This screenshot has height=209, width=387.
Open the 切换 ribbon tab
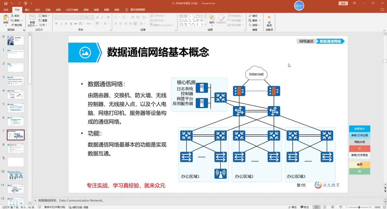tap(48, 10)
